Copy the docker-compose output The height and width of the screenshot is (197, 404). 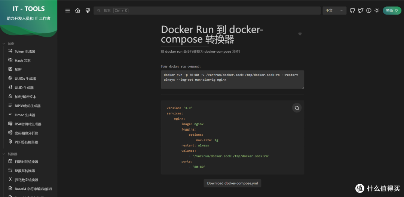(x=297, y=108)
